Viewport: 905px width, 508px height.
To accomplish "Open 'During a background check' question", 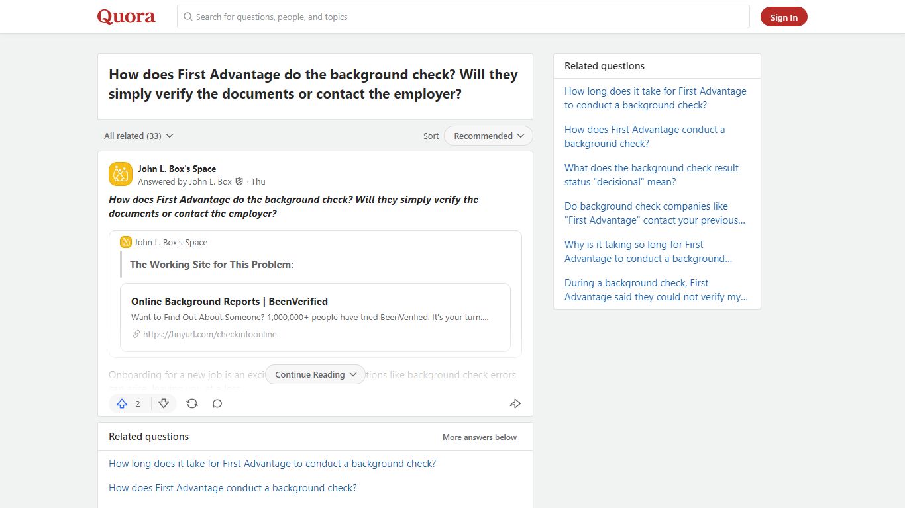I will coord(656,290).
